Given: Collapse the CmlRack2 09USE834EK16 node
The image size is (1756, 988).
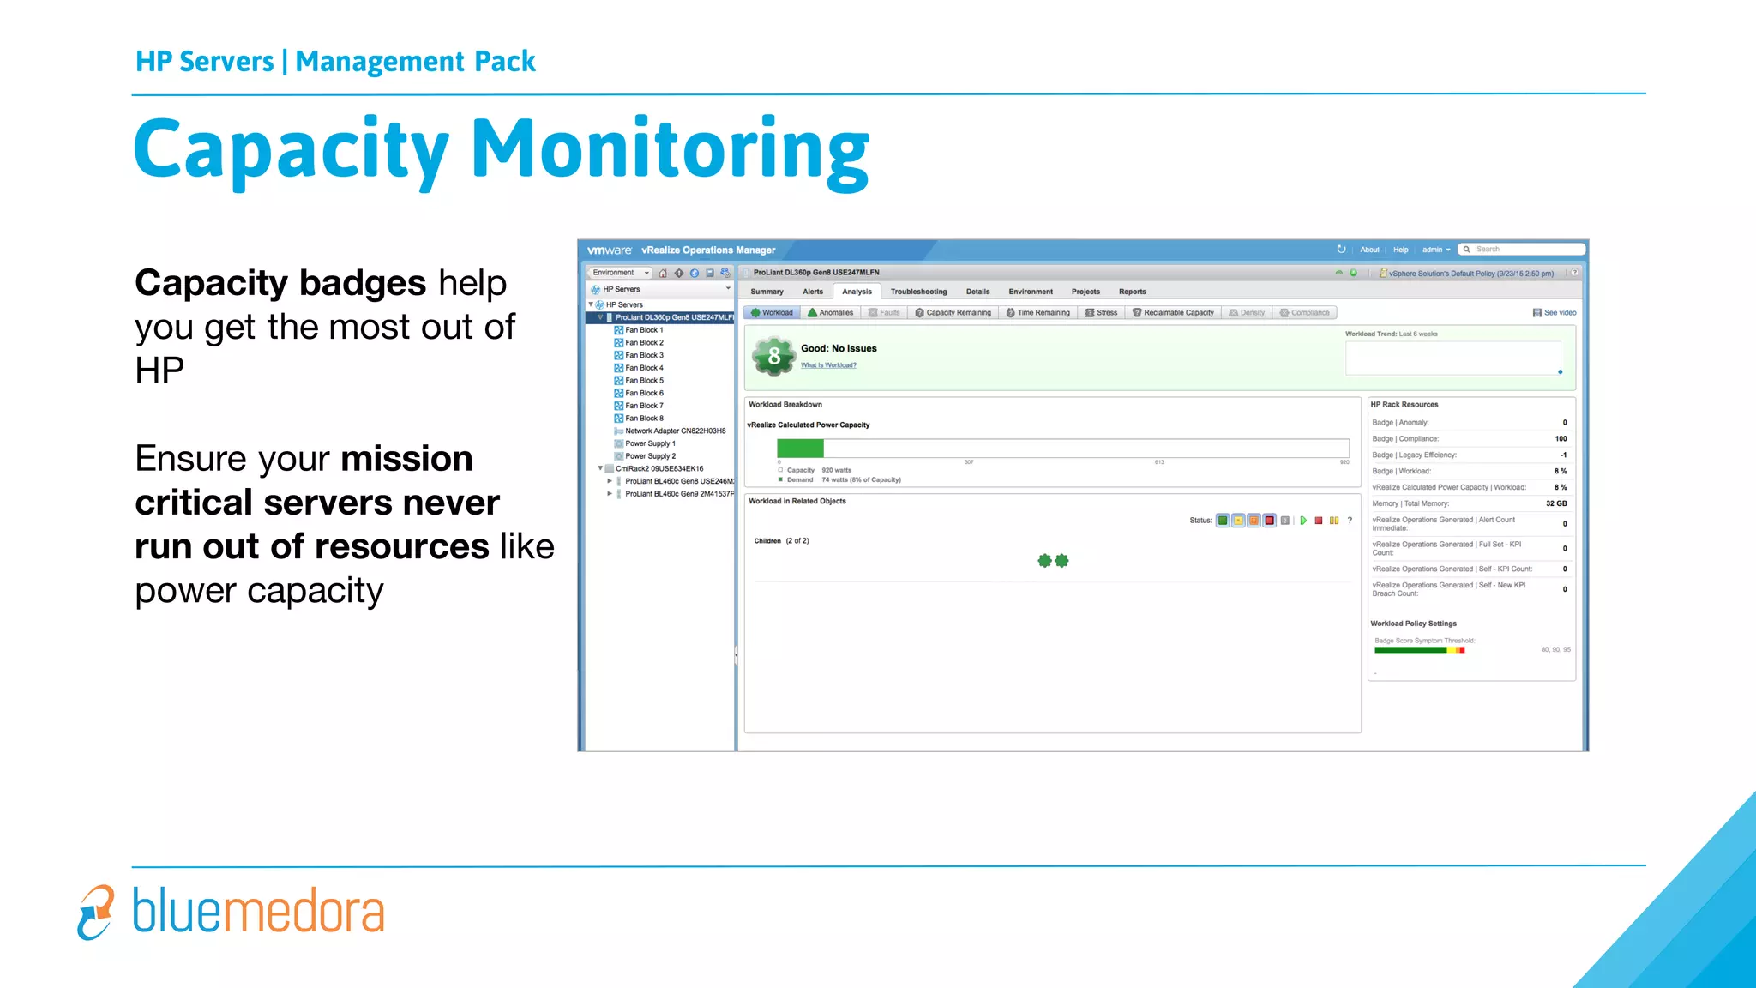Looking at the screenshot, I should [x=600, y=468].
